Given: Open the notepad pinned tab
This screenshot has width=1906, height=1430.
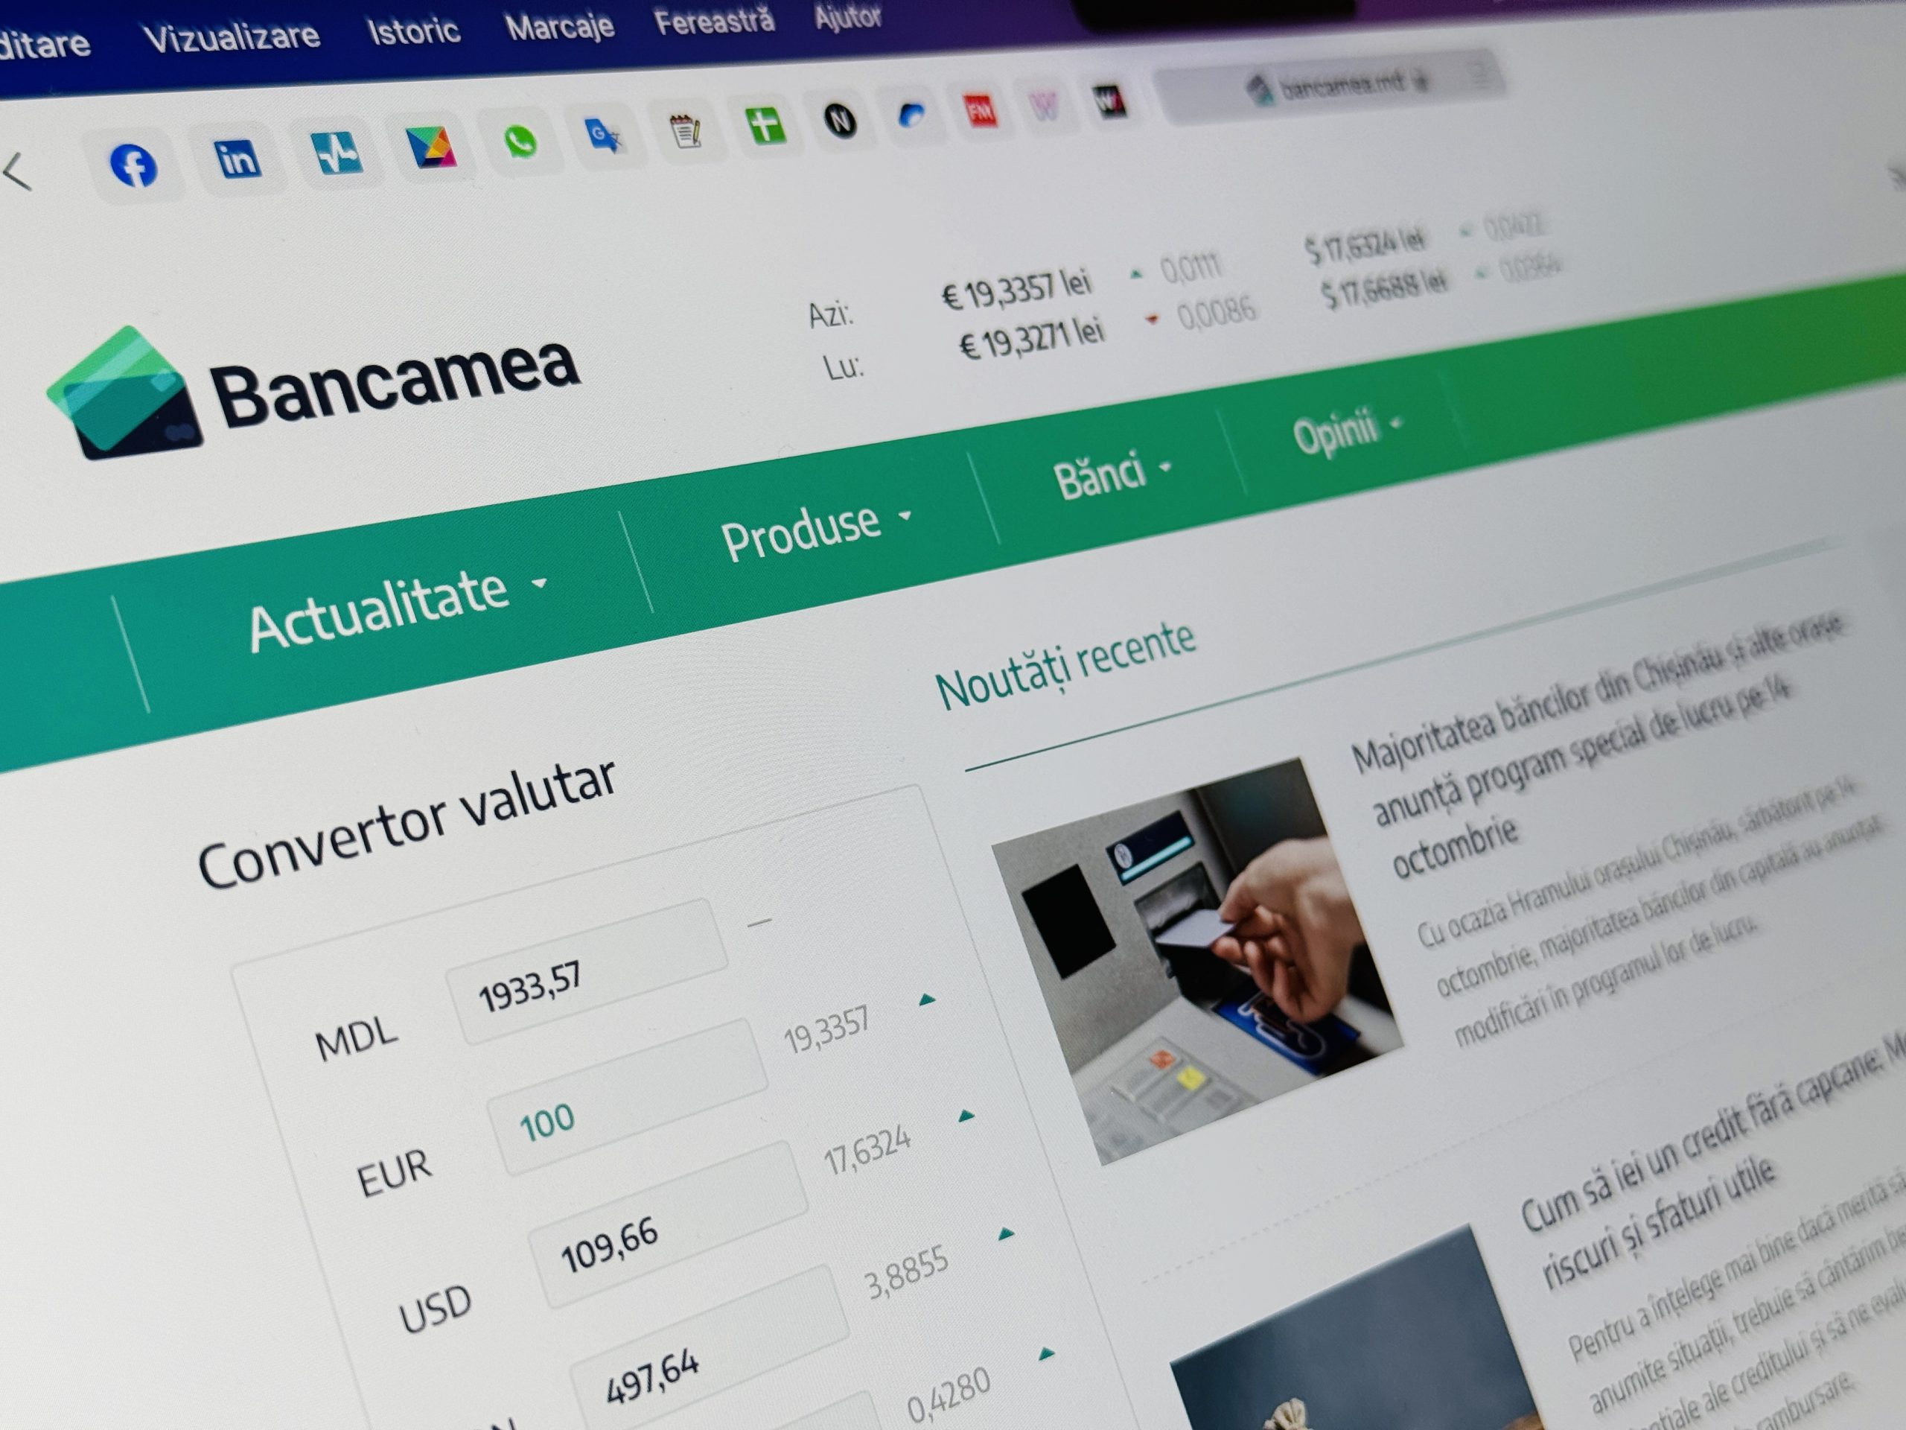Looking at the screenshot, I should (686, 131).
